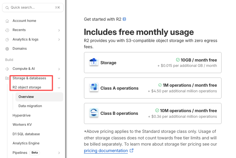The height and width of the screenshot is (158, 236).
Task: Open D1 SQL database
Action: click(x=26, y=134)
